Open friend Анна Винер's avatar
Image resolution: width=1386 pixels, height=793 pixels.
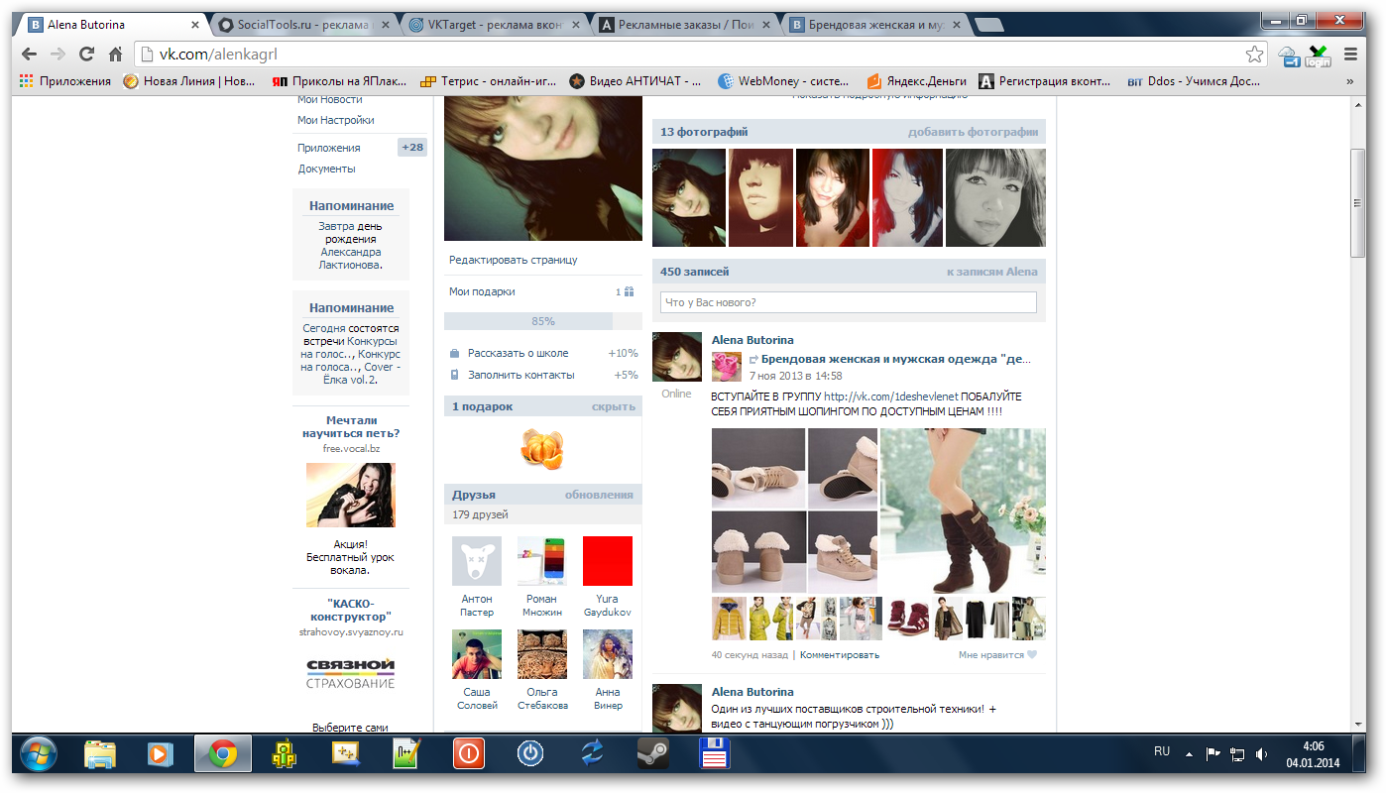point(608,654)
